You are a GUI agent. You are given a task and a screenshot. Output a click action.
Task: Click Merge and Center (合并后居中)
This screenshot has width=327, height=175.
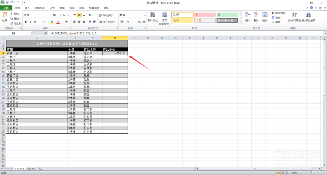[x=107, y=22]
